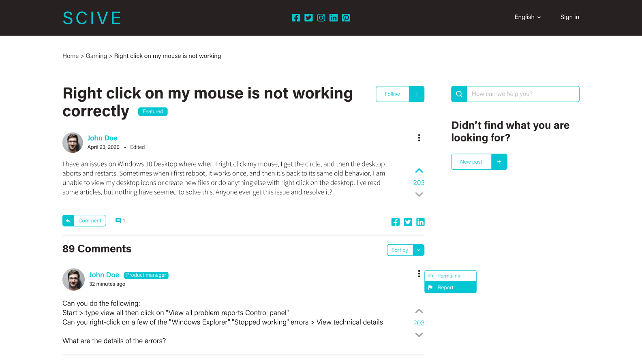The image size is (642, 361).
Task: Click the Comment reply button
Action: click(x=84, y=221)
